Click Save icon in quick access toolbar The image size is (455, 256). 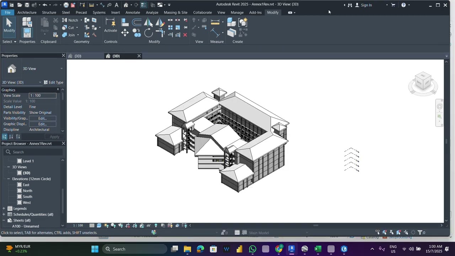27,5
